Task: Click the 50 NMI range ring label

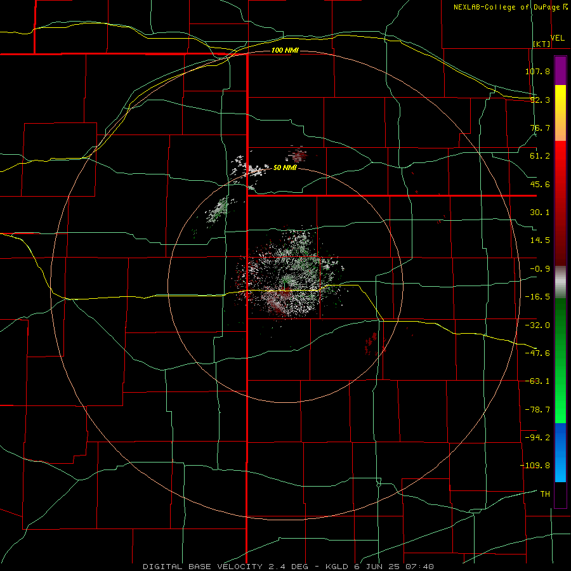Action: pyautogui.click(x=285, y=167)
